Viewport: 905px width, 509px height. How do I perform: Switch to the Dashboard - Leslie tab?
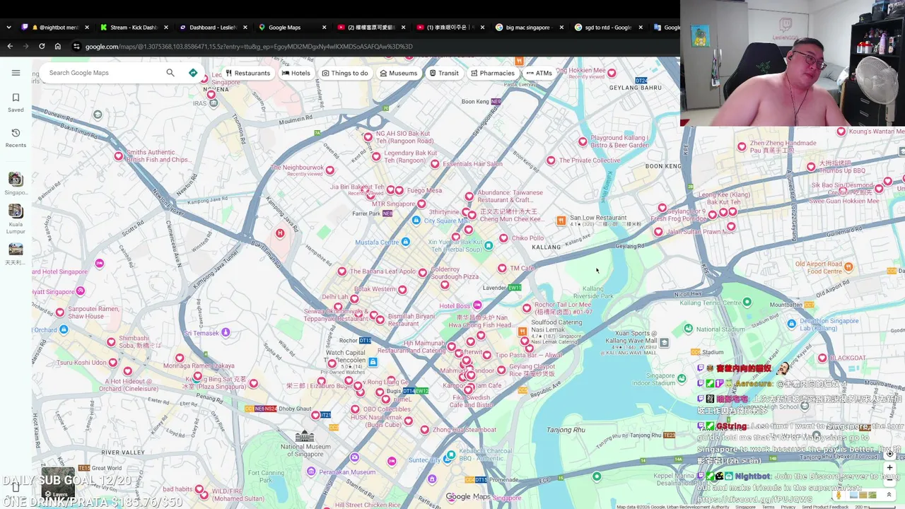pos(212,28)
